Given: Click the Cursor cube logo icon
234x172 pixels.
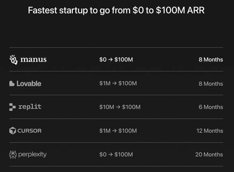Looking at the screenshot, I should [x=12, y=131].
